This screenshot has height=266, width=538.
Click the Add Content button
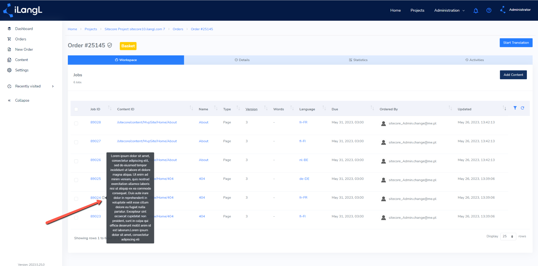(x=513, y=75)
